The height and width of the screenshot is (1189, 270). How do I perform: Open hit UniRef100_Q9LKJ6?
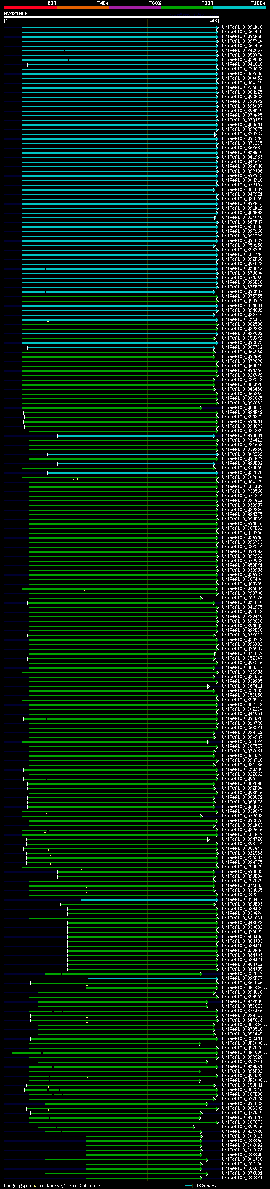242,27
